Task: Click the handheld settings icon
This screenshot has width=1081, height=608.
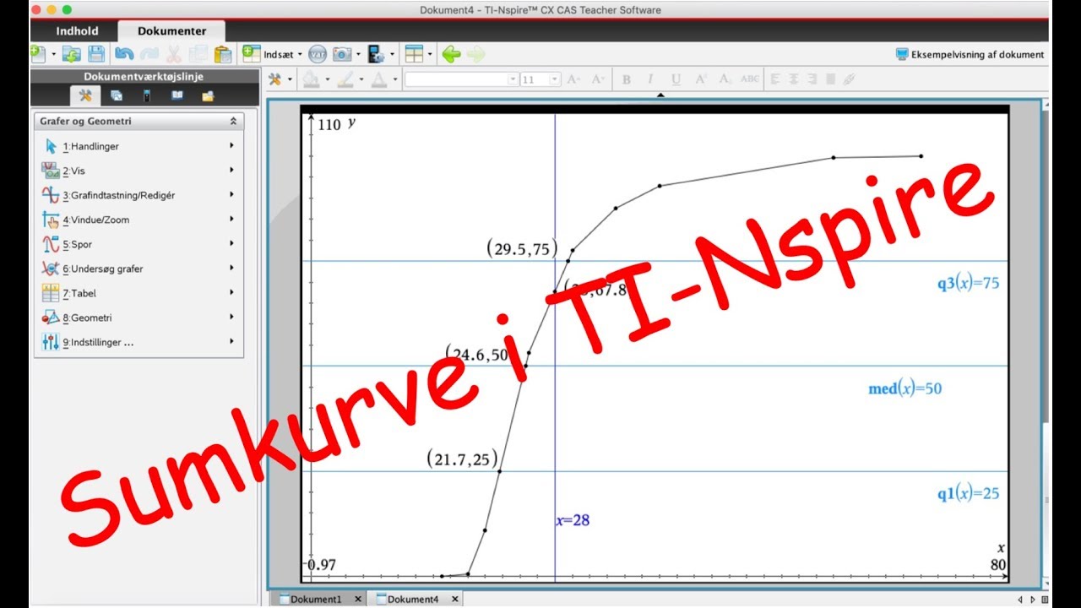Action: (376, 54)
